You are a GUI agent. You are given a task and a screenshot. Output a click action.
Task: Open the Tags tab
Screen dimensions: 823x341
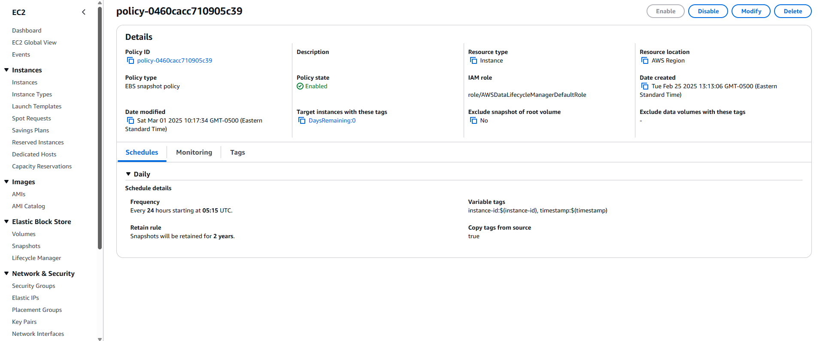(x=237, y=153)
